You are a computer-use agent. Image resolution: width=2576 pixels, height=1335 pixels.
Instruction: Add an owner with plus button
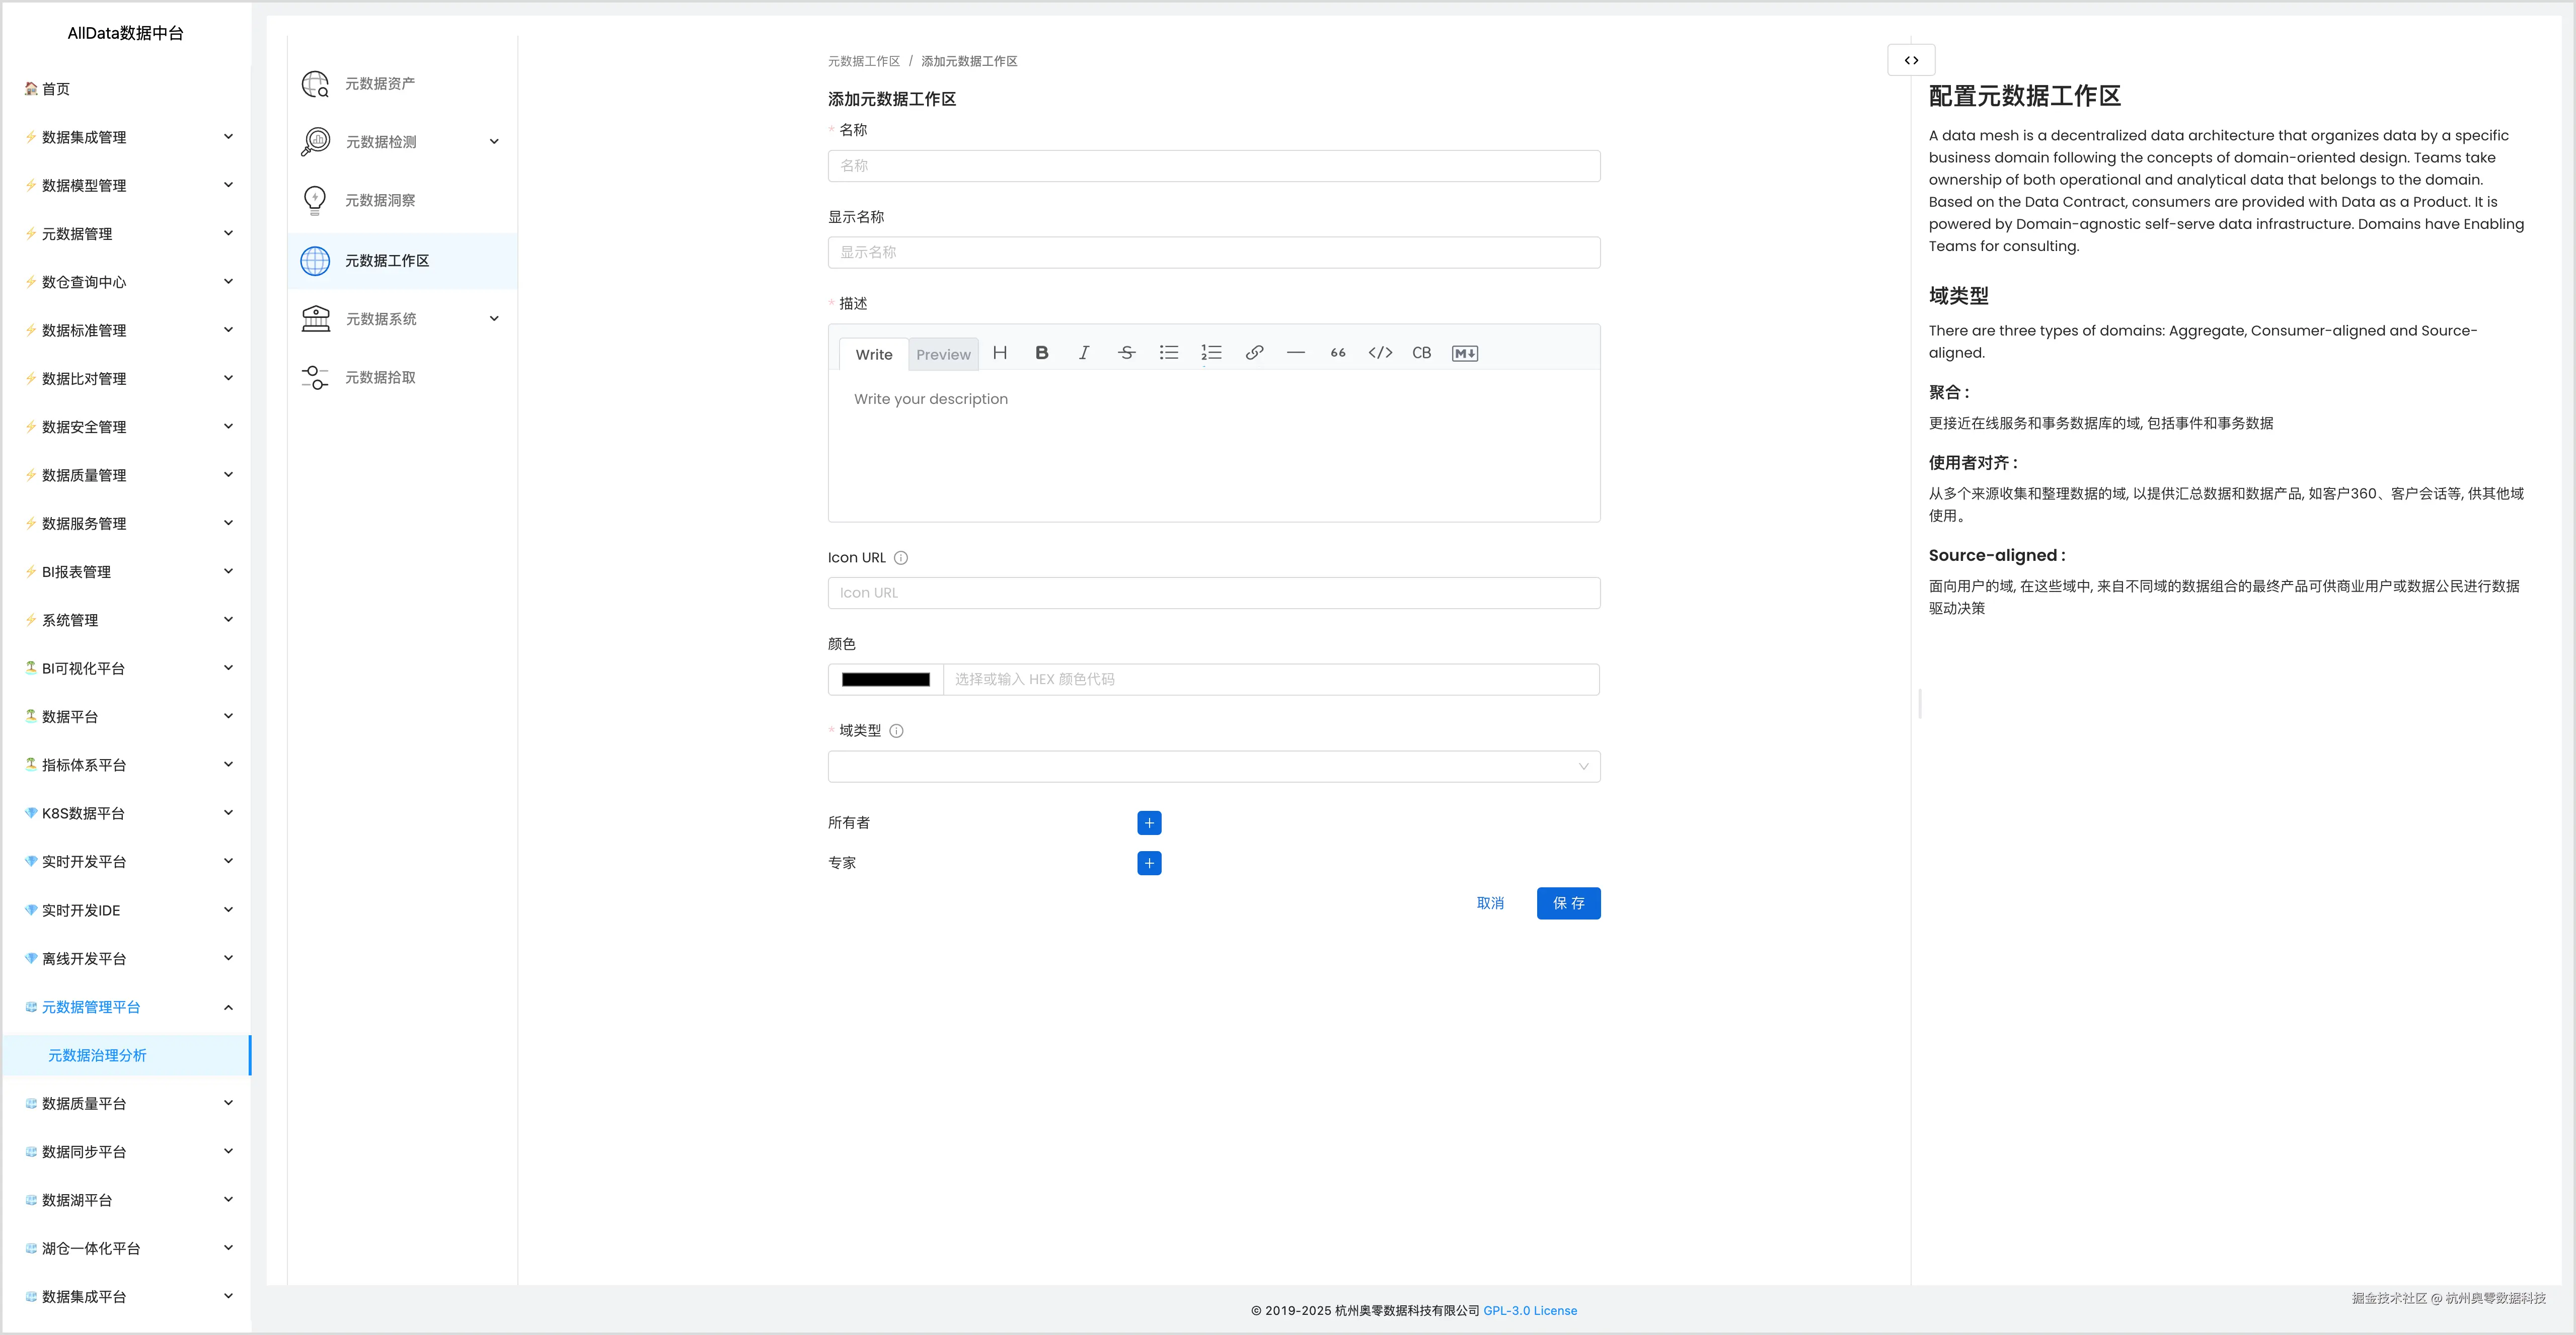coord(1149,822)
